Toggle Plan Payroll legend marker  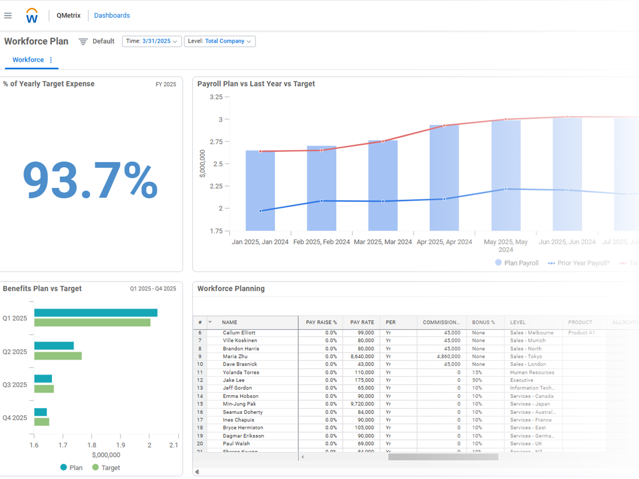(498, 263)
